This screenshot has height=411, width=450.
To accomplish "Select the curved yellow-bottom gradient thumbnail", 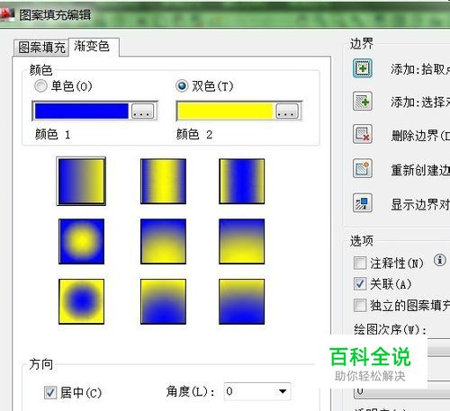I will click(x=242, y=242).
